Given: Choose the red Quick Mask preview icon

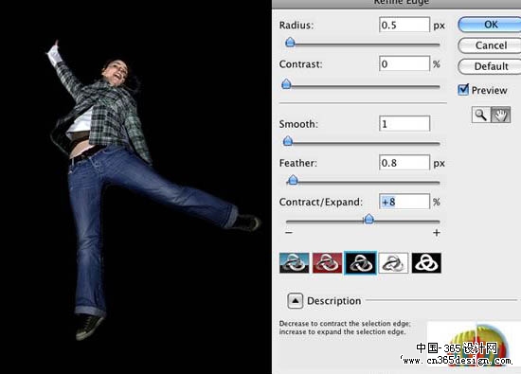Looking at the screenshot, I should coord(327,262).
